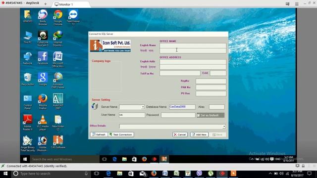Select the Google desktop shortcut
This screenshot has width=317, height=178.
[x=43, y=80]
